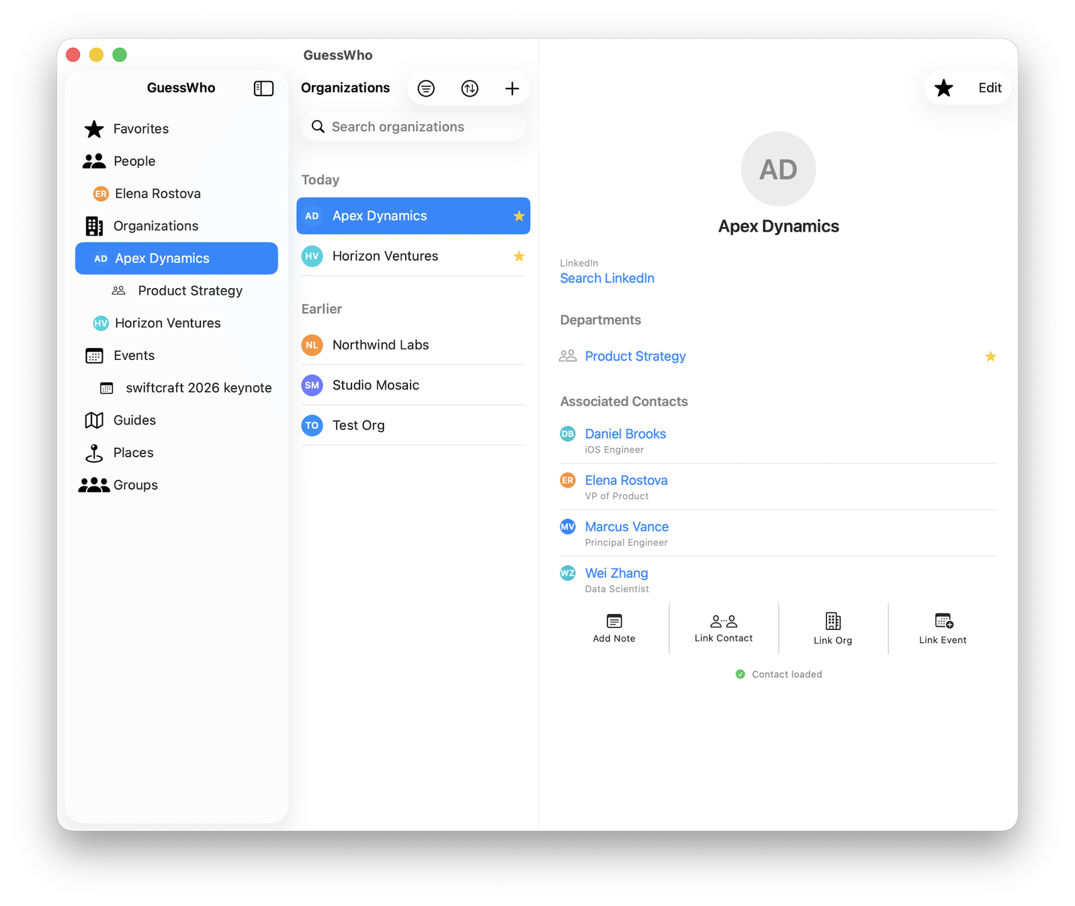The image size is (1075, 906).
Task: Open People section in sidebar
Action: click(177, 161)
